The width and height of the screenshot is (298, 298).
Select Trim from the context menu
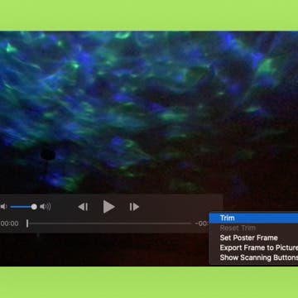[x=253, y=219]
